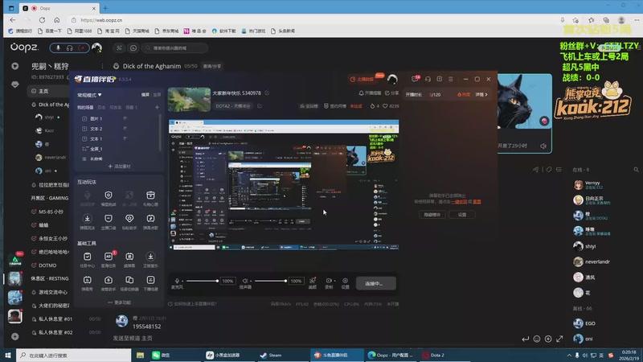This screenshot has width=643, height=362.
Task: Toggle visibility of 图片 1 source
Action: (x=125, y=118)
